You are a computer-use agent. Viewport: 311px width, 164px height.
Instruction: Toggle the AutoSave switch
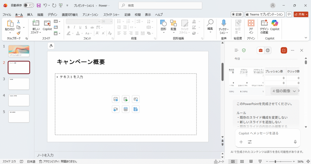pos(29,5)
